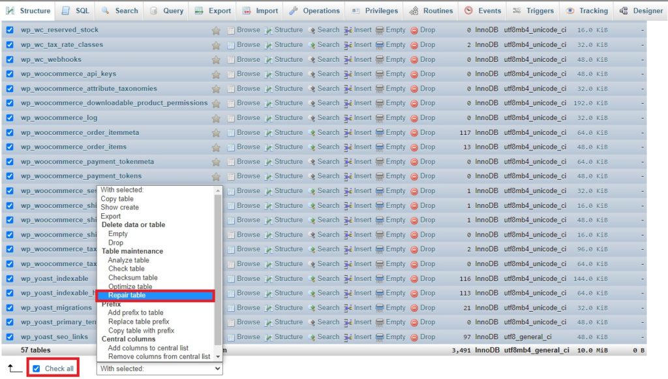This screenshot has height=379, width=668.
Task: Choose Copy table option in list
Action: pos(117,199)
